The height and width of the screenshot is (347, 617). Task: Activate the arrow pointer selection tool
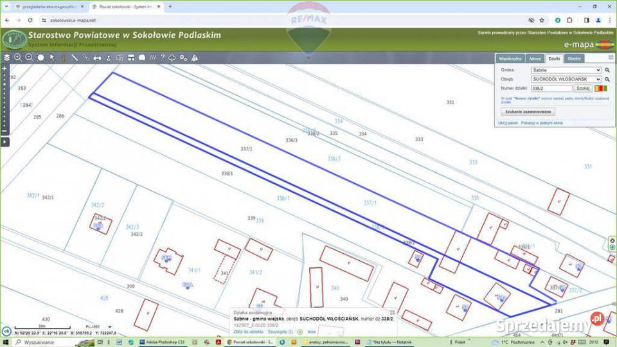point(52,57)
